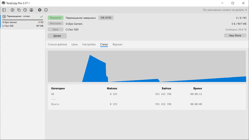Click the '00:00:12' time value
Viewport: 249px width, 140px height.
(x=196, y=94)
